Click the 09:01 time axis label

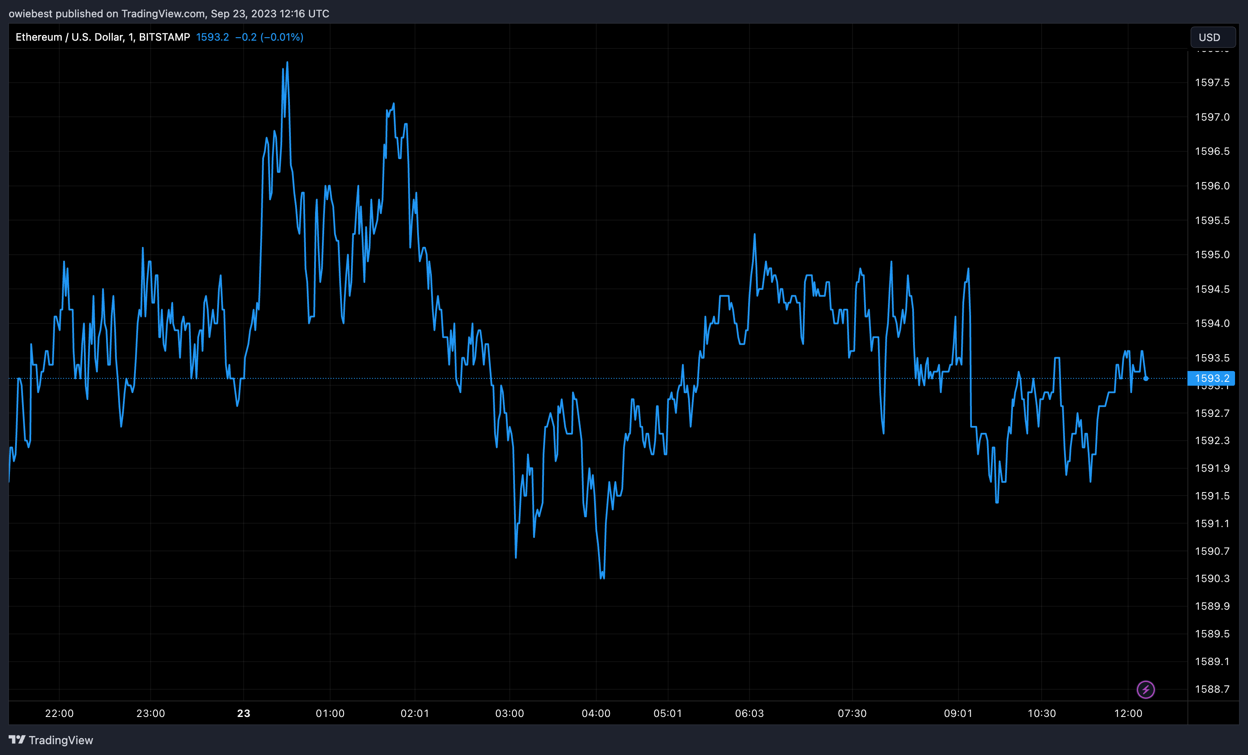(958, 713)
